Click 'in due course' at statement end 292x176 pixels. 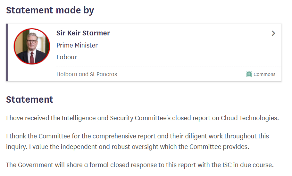[255, 165]
